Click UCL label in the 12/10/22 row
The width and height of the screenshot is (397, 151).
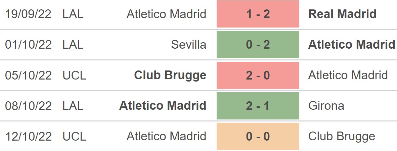[x=74, y=136]
